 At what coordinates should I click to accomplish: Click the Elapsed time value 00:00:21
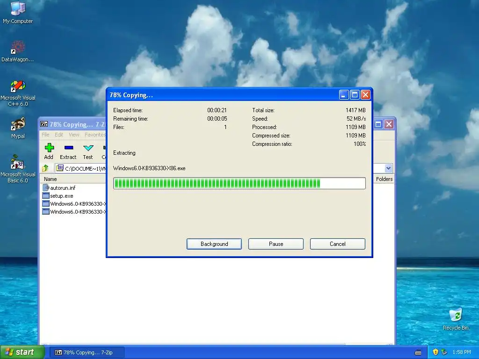click(x=217, y=110)
